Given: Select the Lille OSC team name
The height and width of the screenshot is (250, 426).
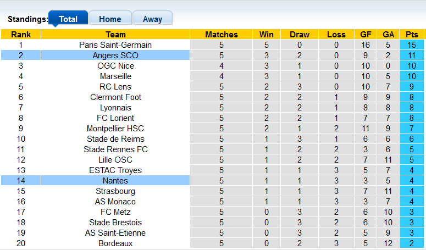Looking at the screenshot, I should click(115, 160).
